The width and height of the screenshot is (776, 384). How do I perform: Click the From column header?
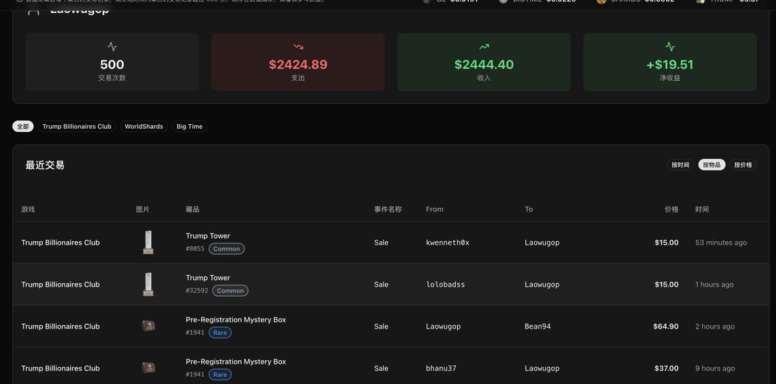pyautogui.click(x=435, y=209)
